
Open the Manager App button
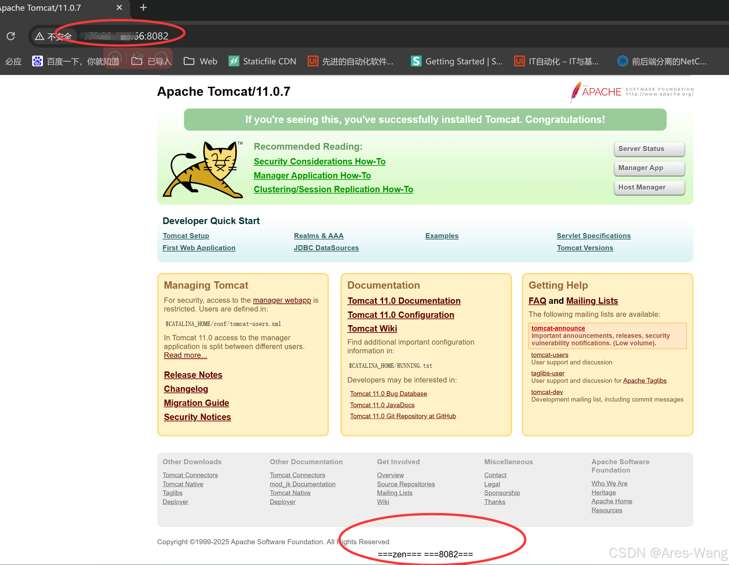pyautogui.click(x=649, y=168)
